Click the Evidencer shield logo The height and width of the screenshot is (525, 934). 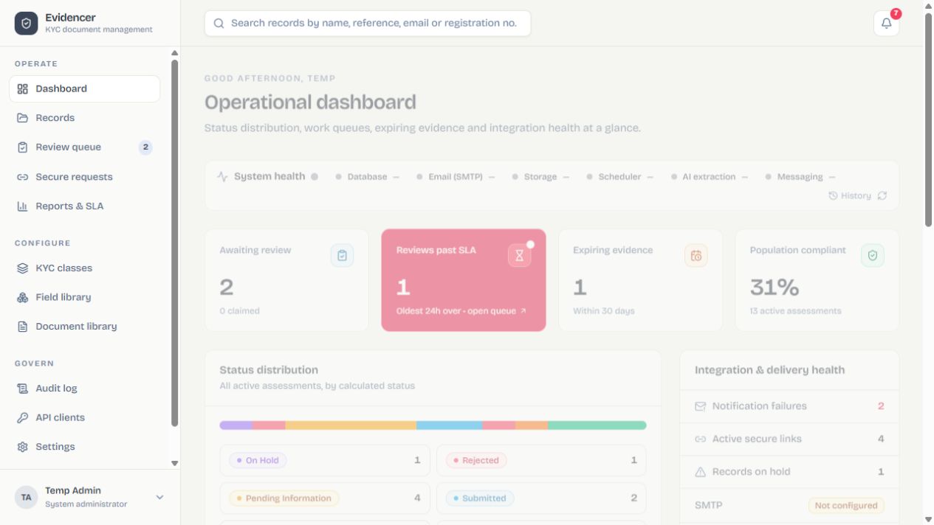(27, 23)
